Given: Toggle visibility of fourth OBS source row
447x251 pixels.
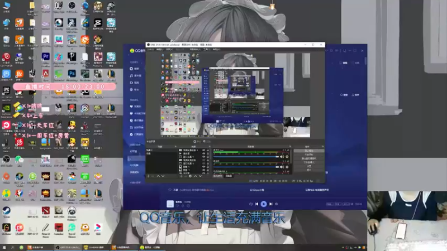Looking at the screenshot, I should (203, 160).
